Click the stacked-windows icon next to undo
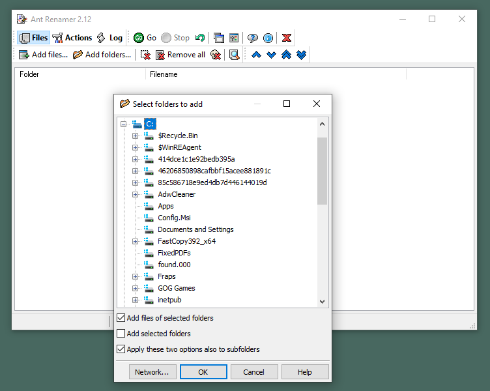The height and width of the screenshot is (391, 490). pyautogui.click(x=219, y=38)
